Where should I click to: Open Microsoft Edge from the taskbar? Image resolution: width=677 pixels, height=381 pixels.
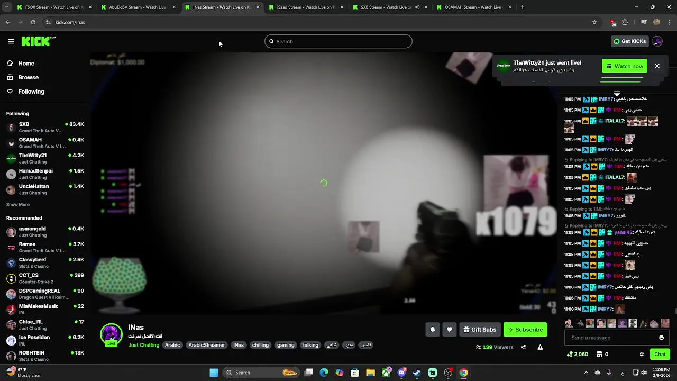324,373
